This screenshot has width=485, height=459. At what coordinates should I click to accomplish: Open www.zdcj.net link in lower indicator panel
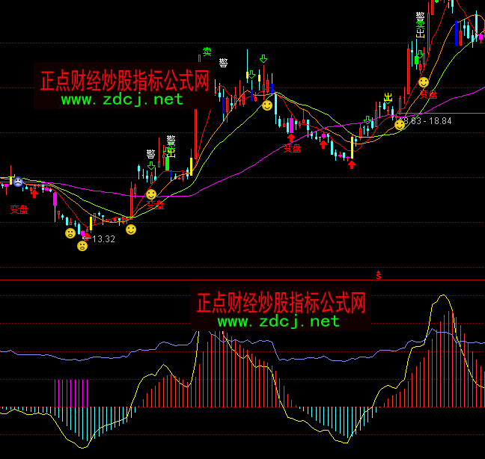[x=278, y=321]
